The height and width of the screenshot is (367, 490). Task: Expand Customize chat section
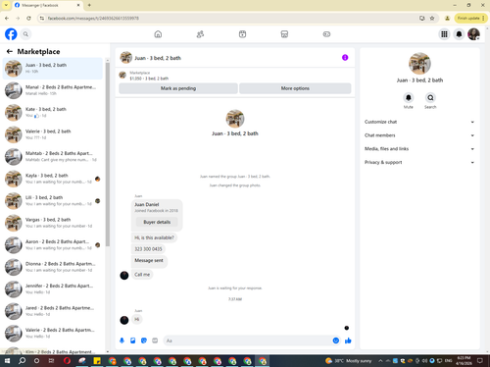(x=419, y=122)
